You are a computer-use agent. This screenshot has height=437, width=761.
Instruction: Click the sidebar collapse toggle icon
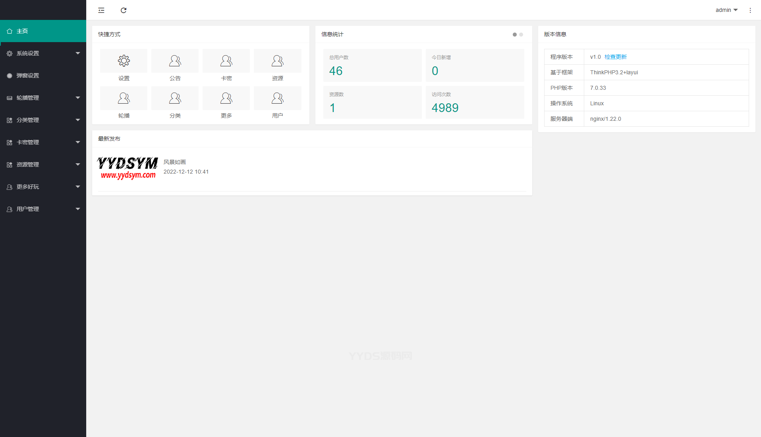pyautogui.click(x=101, y=10)
